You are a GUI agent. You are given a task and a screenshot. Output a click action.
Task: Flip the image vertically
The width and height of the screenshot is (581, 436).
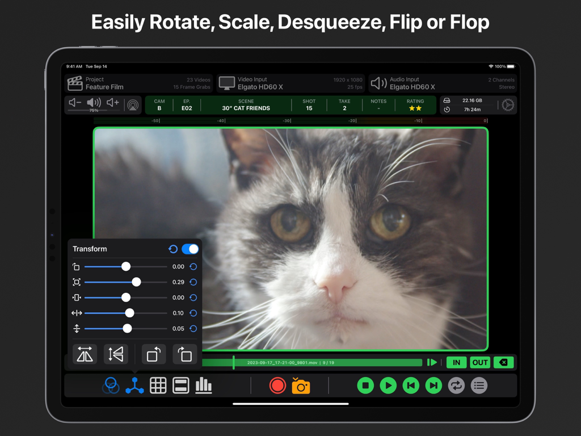[x=116, y=354]
